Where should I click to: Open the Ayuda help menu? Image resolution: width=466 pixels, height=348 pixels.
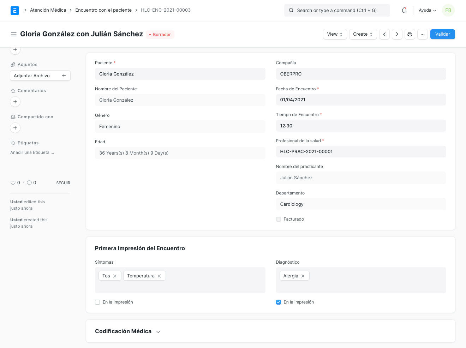pos(427,10)
